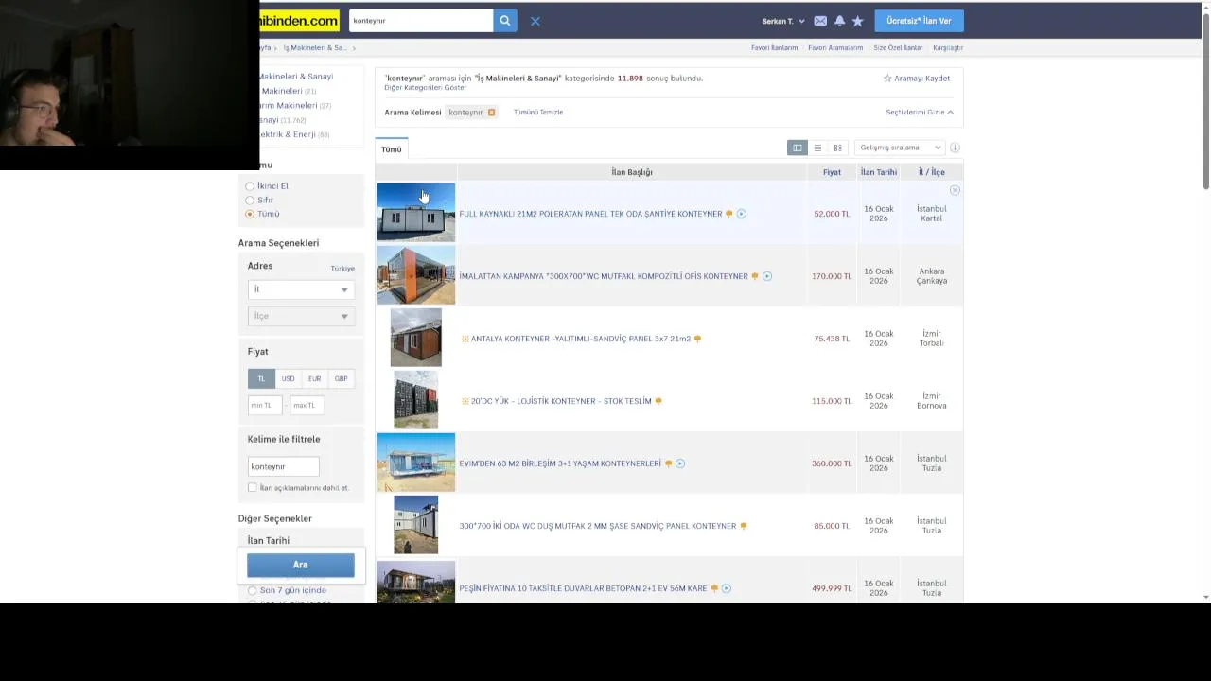Clear the search with the X icon
The image size is (1211, 681).
[535, 21]
